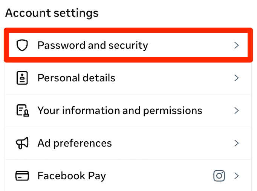Click the shield icon beside Password and security
The height and width of the screenshot is (191, 257).
pos(22,46)
